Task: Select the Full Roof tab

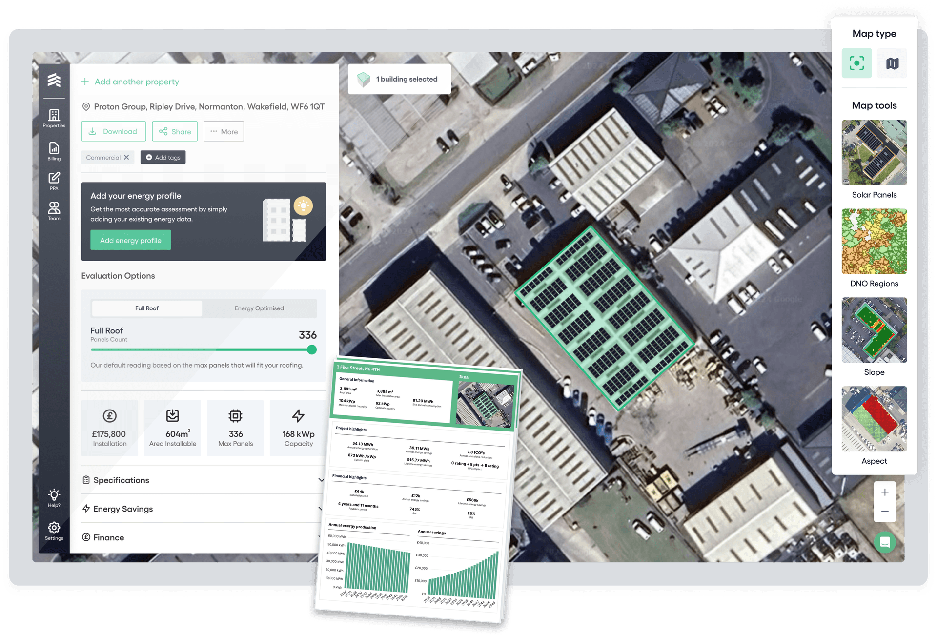Action: pos(147,308)
